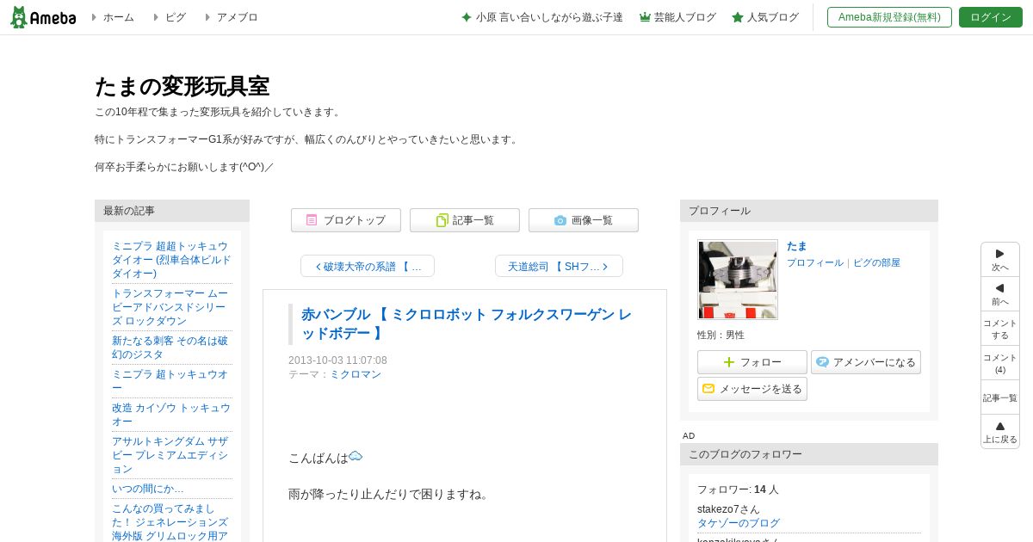This screenshot has width=1033, height=542.
Task: Open profile name たま link
Action: coord(797,246)
